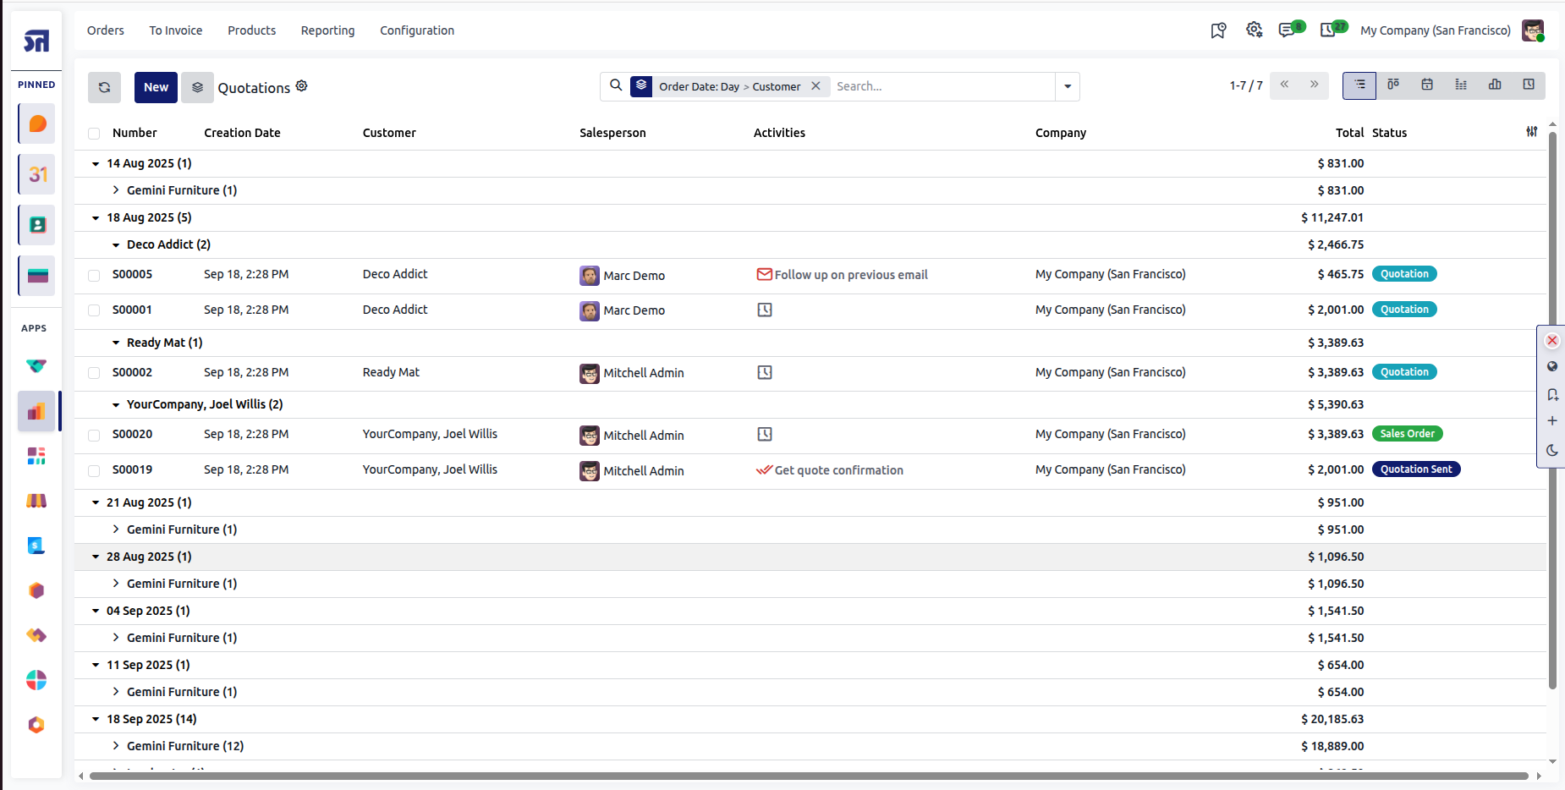Open the search options dropdown arrow
The image size is (1565, 790).
1068,86
